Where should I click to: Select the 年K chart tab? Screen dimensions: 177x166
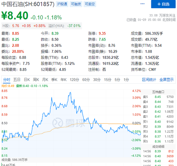coord(63,80)
